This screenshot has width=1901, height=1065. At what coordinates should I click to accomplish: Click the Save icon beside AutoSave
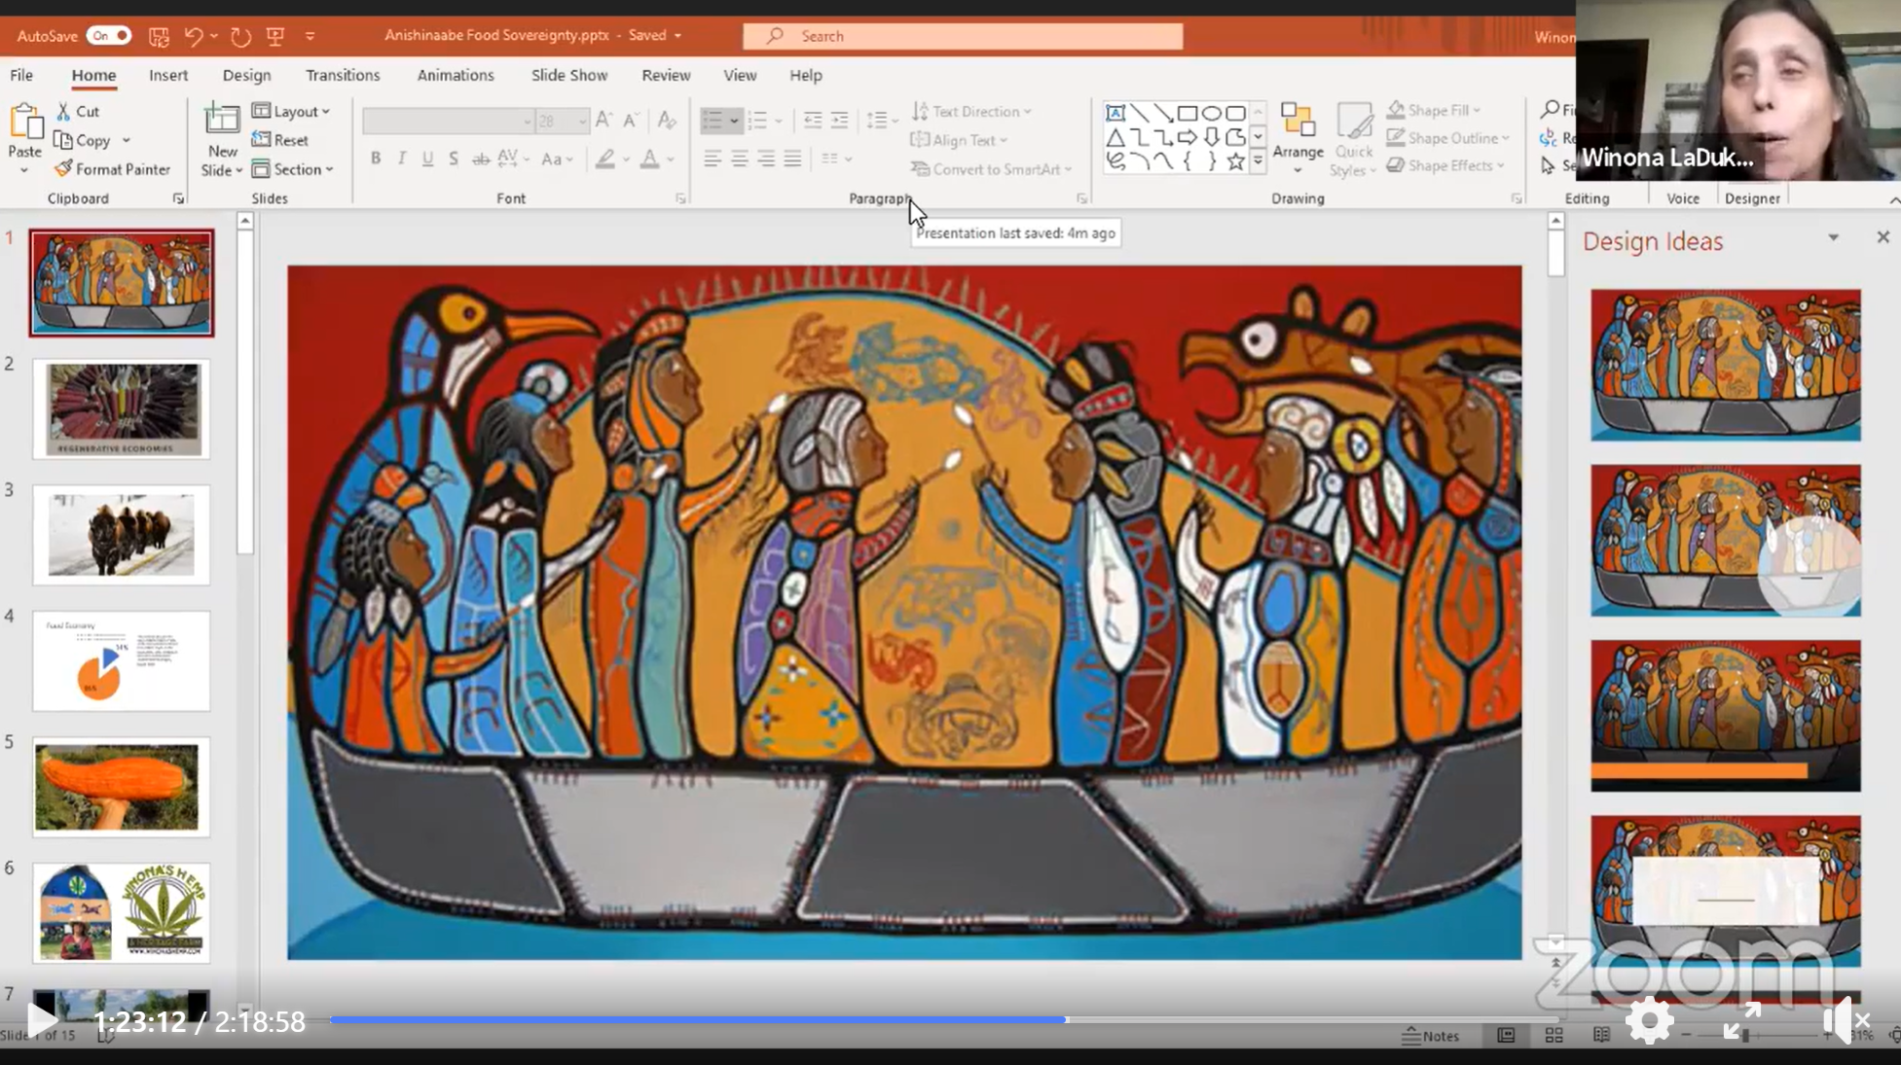click(159, 36)
